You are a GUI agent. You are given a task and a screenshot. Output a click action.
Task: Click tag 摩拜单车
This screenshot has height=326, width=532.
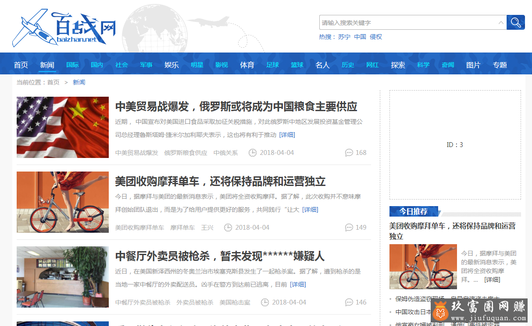182,228
